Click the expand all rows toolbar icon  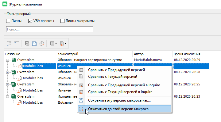9,44
